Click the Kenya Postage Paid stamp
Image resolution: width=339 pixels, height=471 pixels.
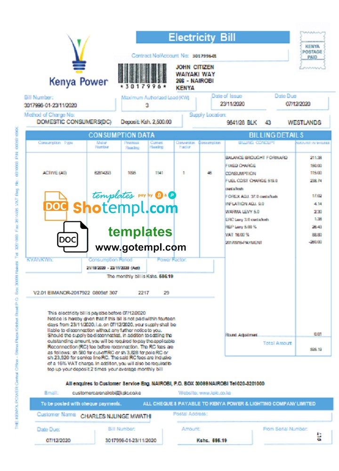tap(313, 50)
